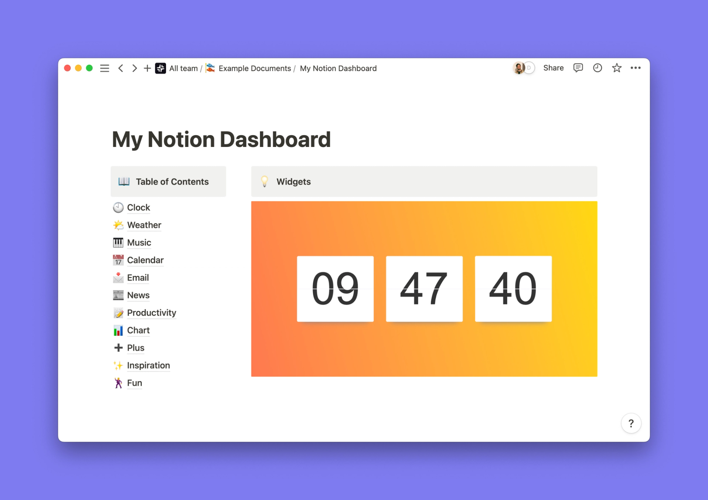Go back with the left arrow
Image resolution: width=708 pixels, height=500 pixels.
[x=121, y=68]
